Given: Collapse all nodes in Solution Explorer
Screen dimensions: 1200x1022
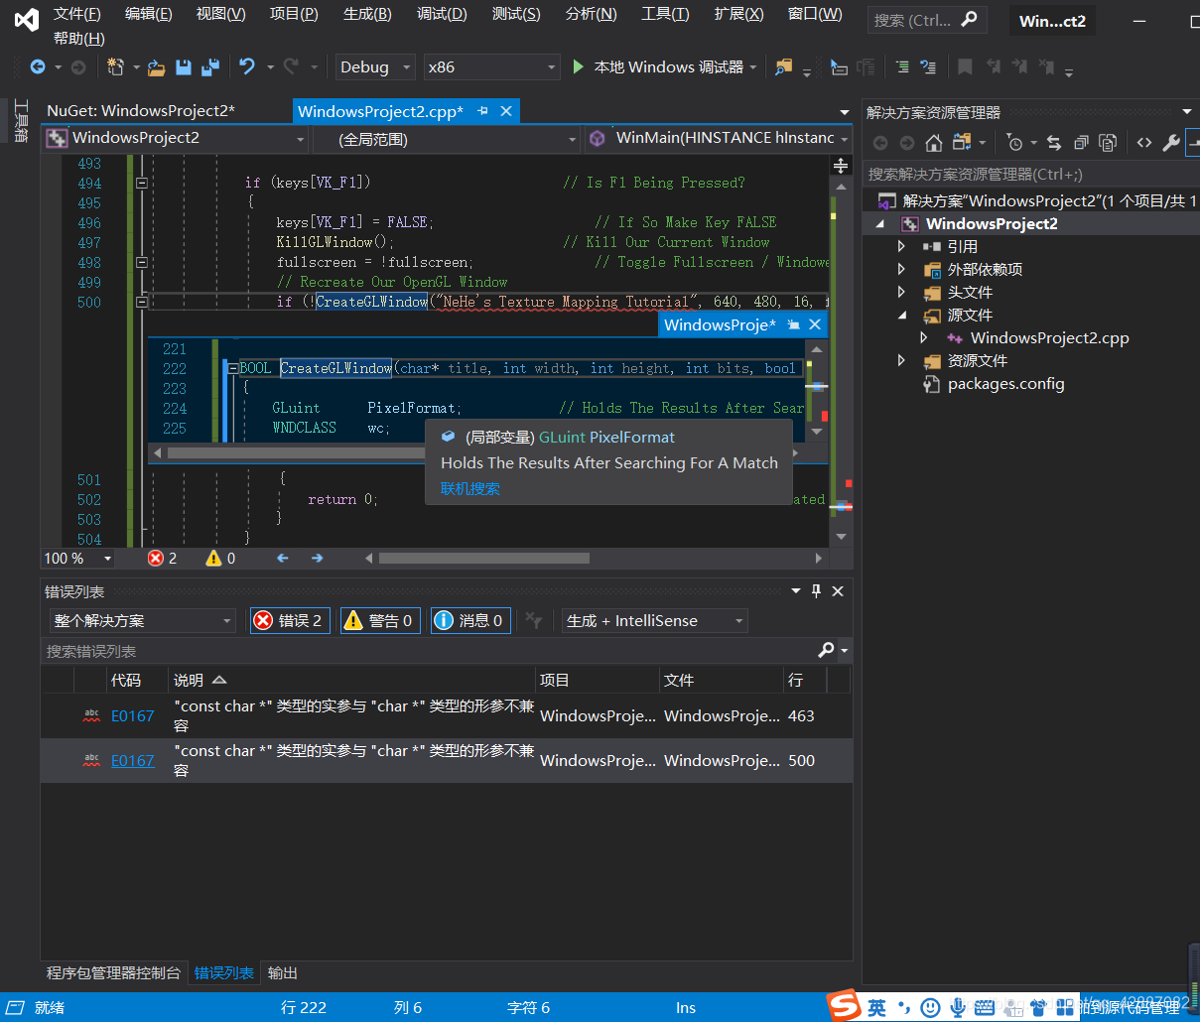Looking at the screenshot, I should pyautogui.click(x=1081, y=143).
